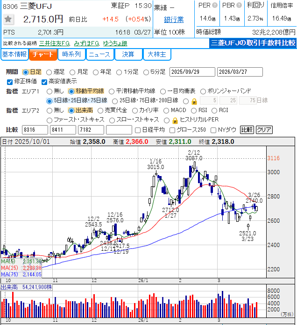Select ボリンジャーバンド indicator
Viewport: 297px width, 325px height.
click(203, 92)
